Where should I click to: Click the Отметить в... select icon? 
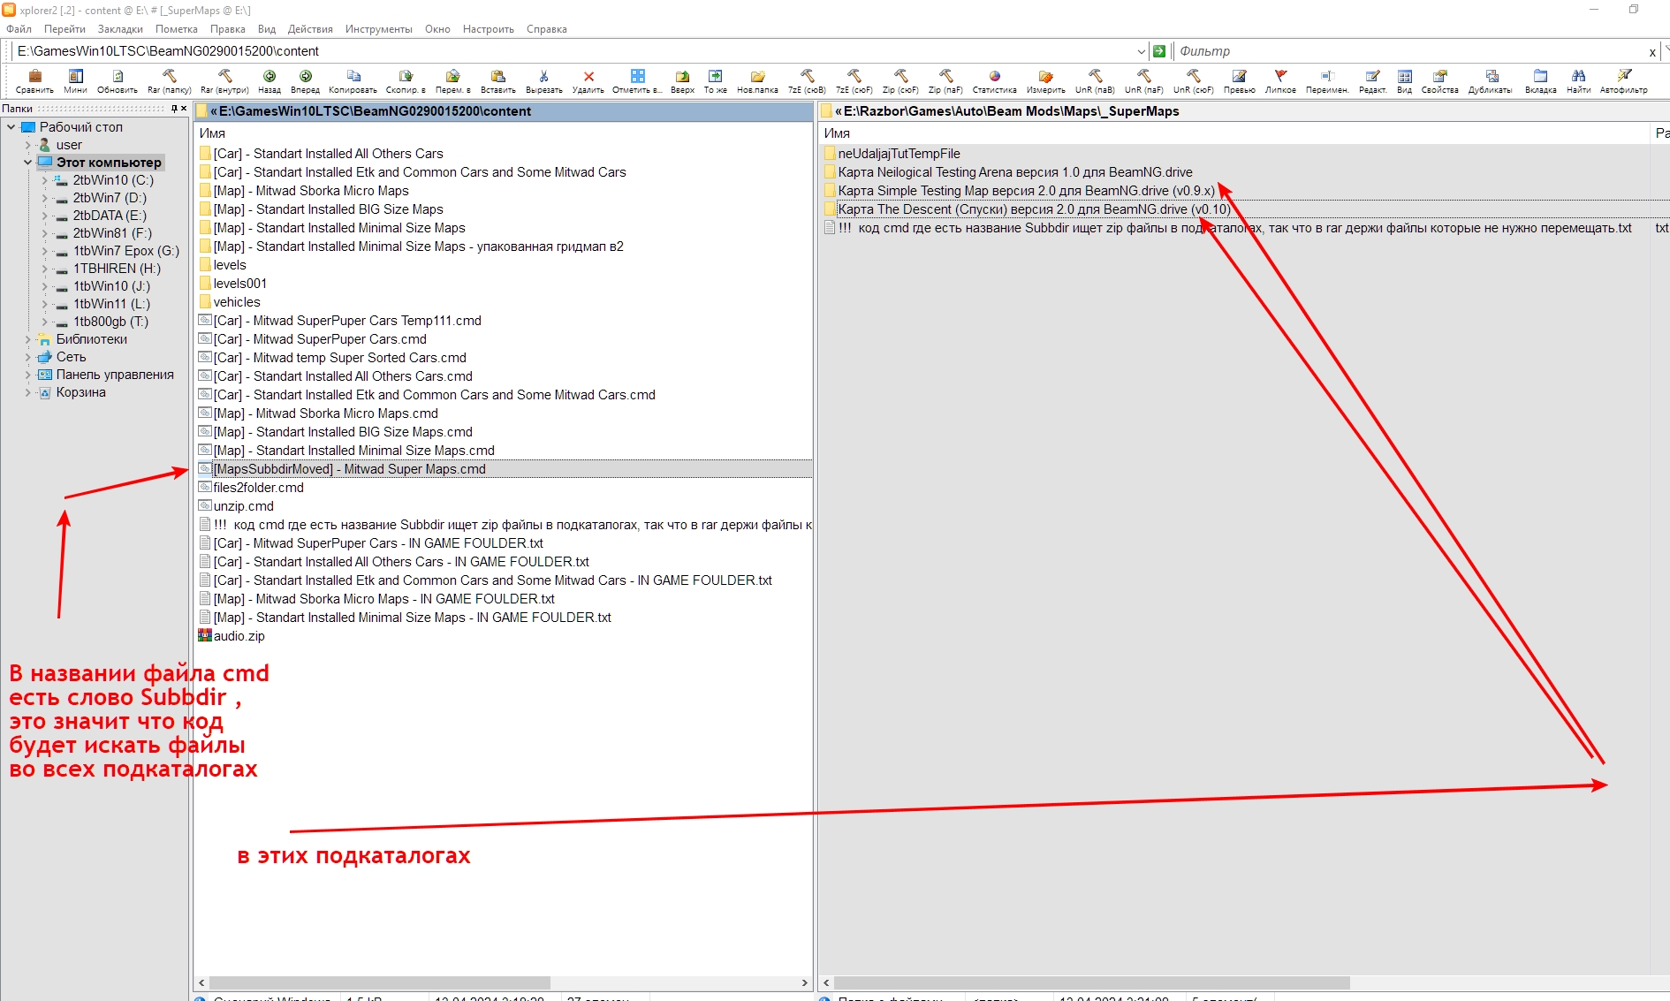click(638, 80)
